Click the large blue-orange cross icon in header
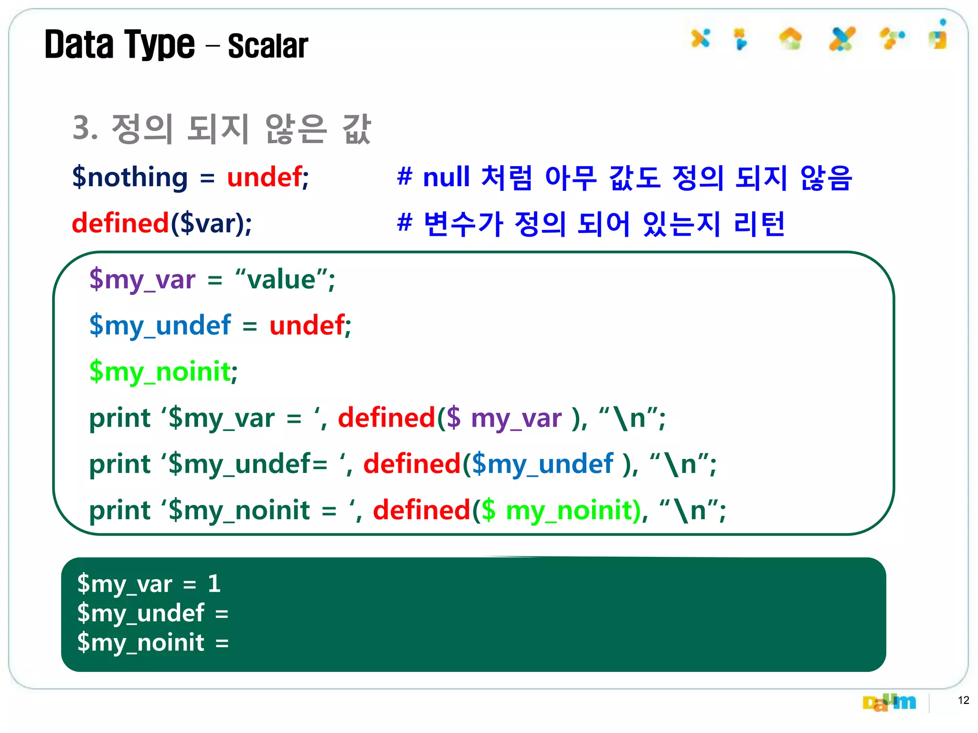The height and width of the screenshot is (733, 978). (x=842, y=39)
